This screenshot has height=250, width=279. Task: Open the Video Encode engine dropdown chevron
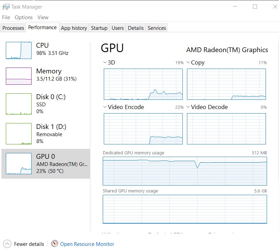105,107
